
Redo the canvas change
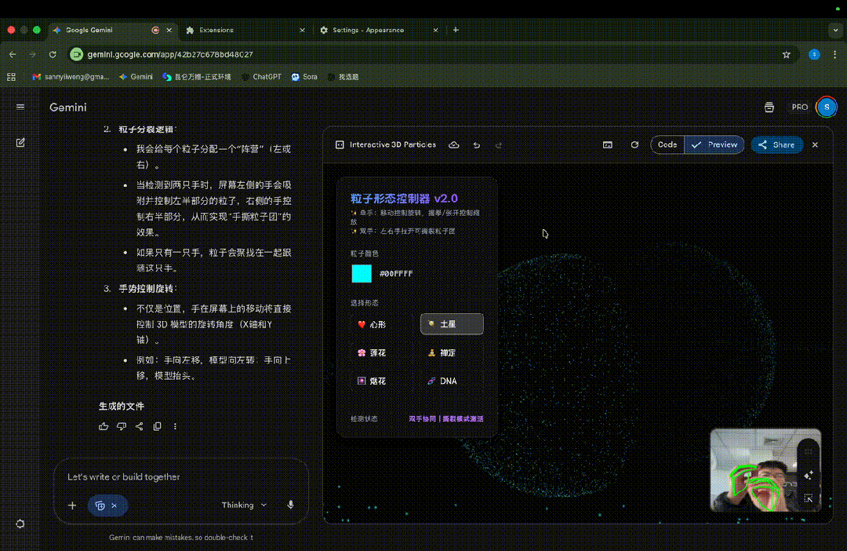(x=499, y=145)
